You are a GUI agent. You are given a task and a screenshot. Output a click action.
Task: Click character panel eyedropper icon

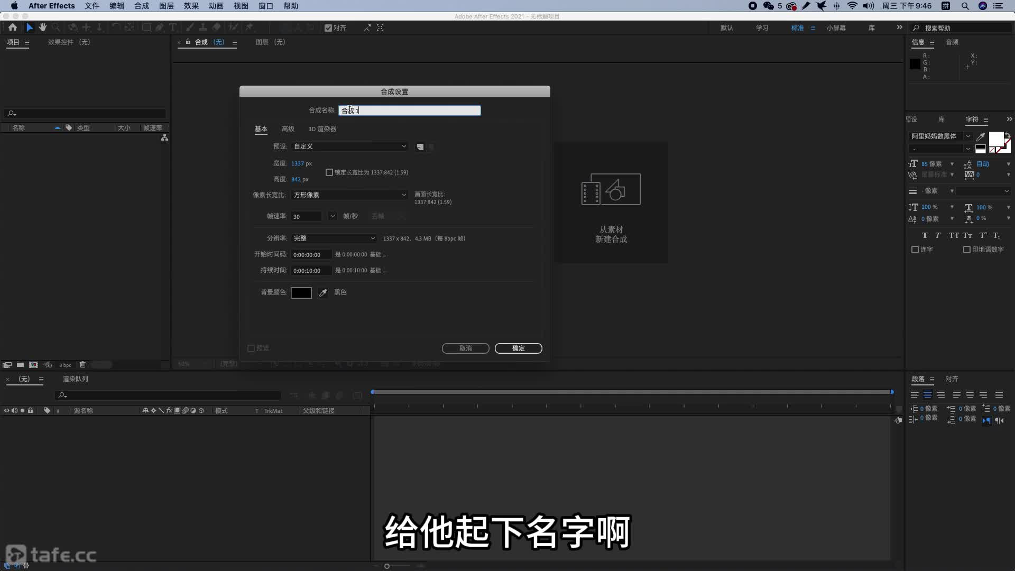pos(981,136)
